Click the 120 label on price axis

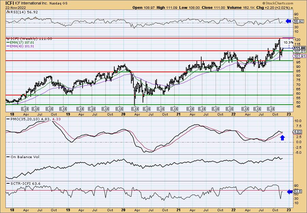point(297,40)
